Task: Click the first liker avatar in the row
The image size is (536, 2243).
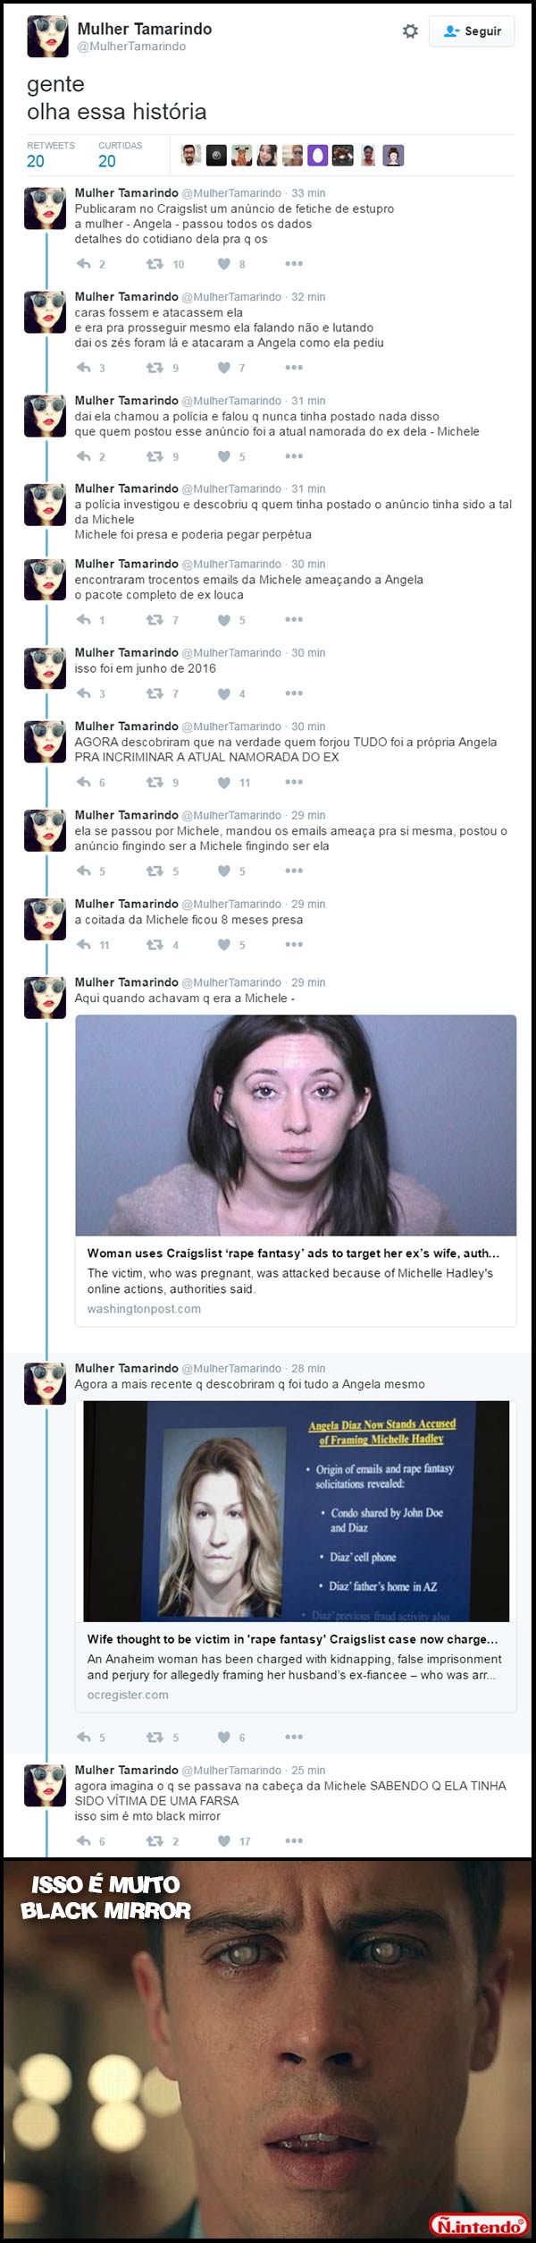Action: 191,156
